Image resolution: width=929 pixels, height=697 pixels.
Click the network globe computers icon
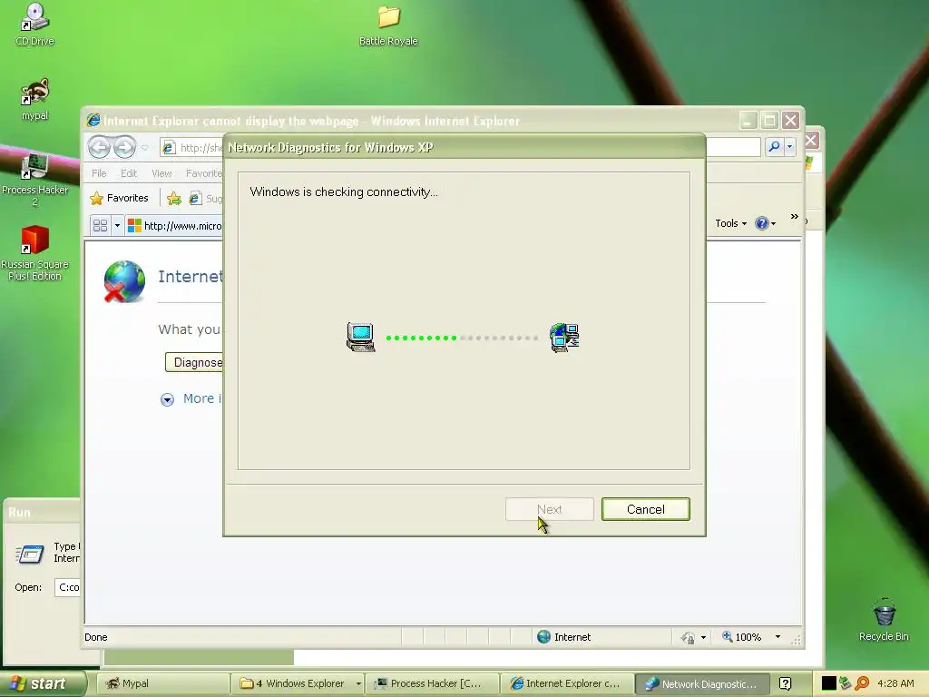(564, 338)
